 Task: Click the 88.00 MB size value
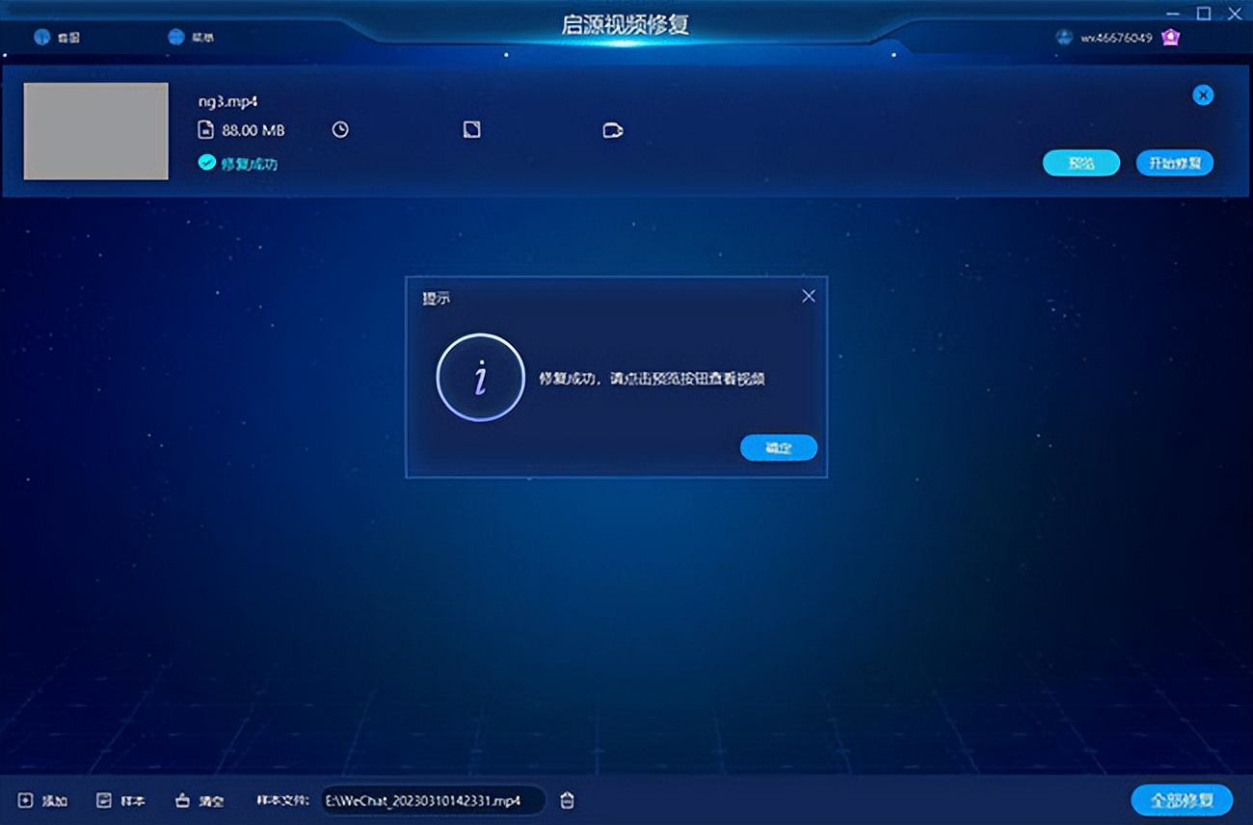click(x=253, y=131)
